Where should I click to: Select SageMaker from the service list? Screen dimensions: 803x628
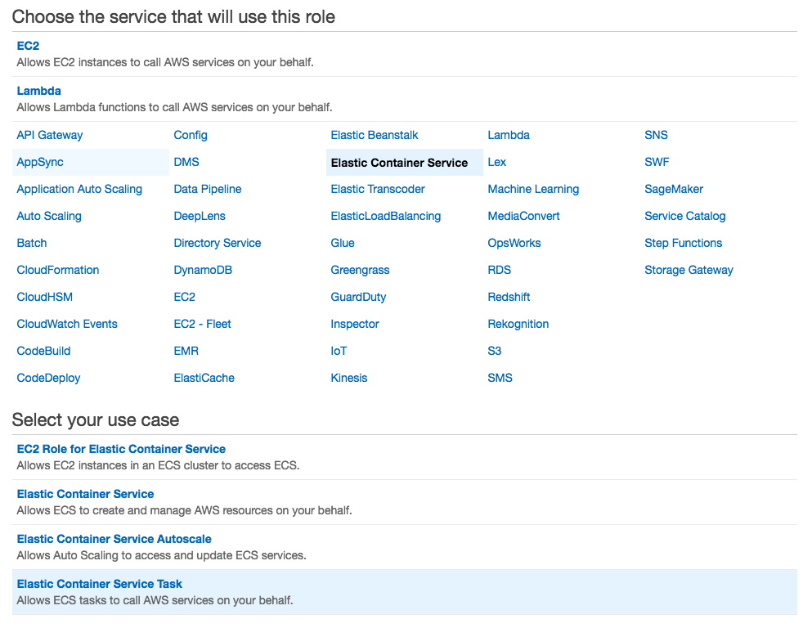(674, 189)
